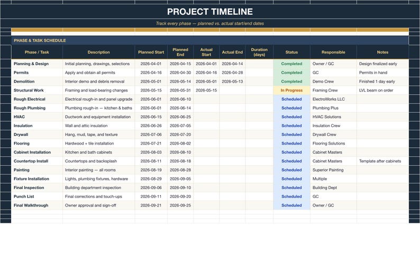This screenshot has height=270, width=420.
Task: Click the Actual End column header
Action: pos(232,52)
